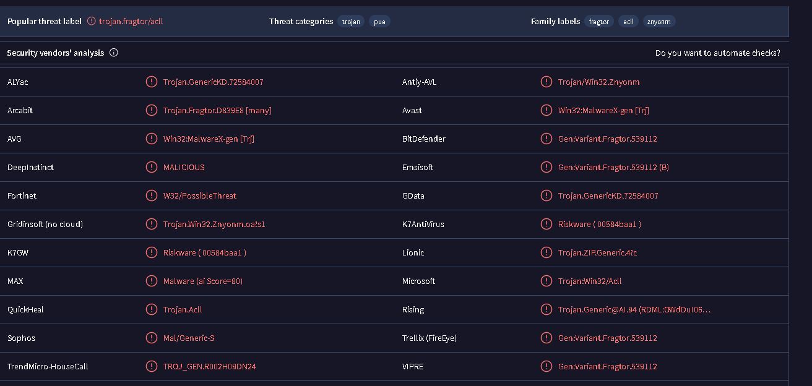Image resolution: width=812 pixels, height=386 pixels.
Task: Click the warning icon in the TrendMicro-HouseCall row
Action: coord(152,366)
